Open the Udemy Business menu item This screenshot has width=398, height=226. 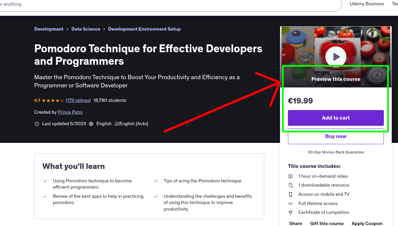(367, 4)
